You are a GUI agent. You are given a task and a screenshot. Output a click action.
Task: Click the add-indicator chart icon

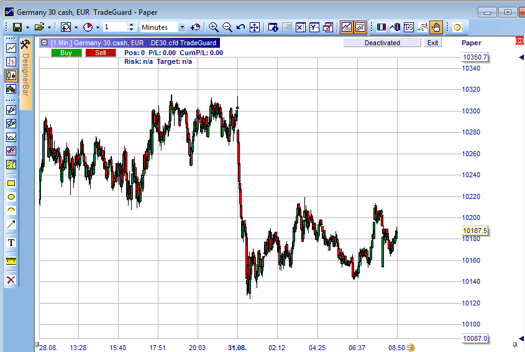(x=66, y=27)
